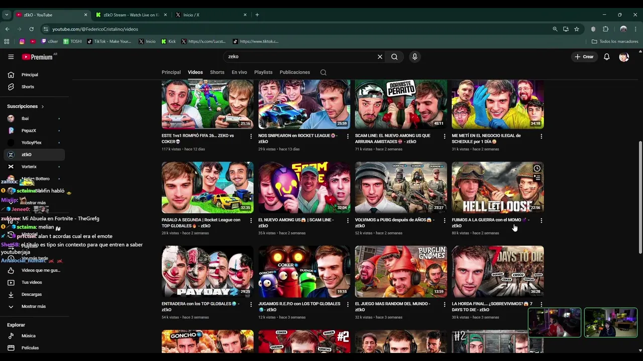The image size is (643, 361).
Task: Open the Playlists tab
Action: click(x=263, y=72)
